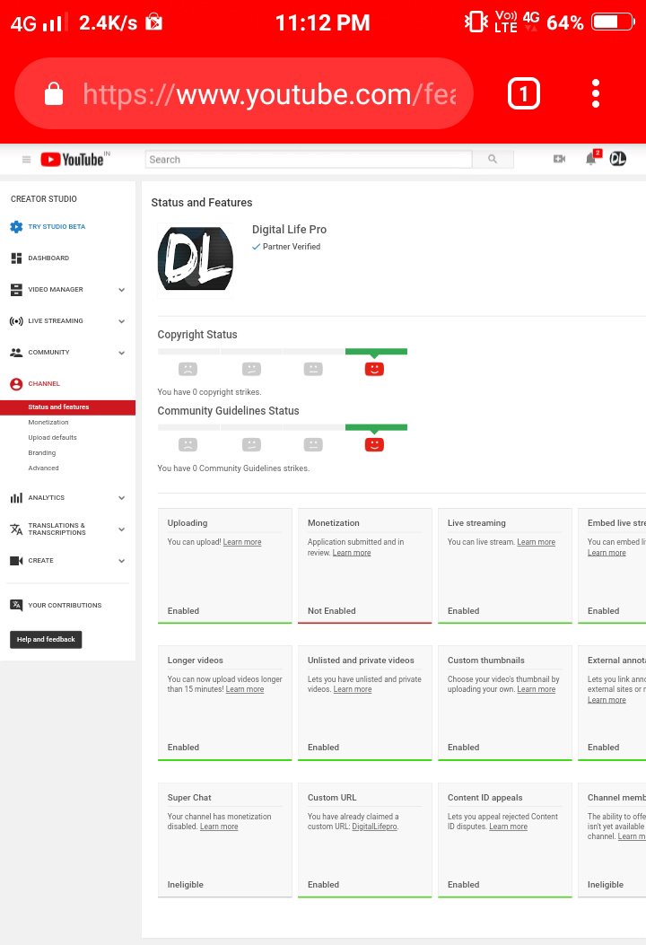The image size is (646, 945).
Task: Open the browser three-dot menu
Action: click(x=596, y=94)
